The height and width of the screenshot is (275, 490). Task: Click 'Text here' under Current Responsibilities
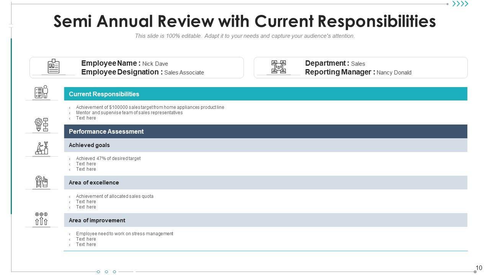(x=86, y=118)
